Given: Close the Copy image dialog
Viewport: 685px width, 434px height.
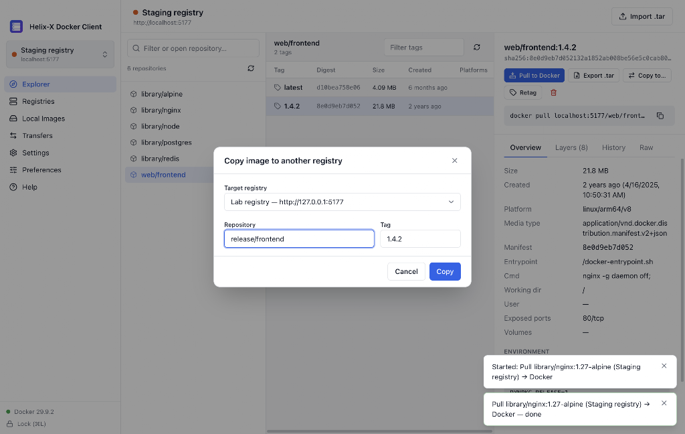Looking at the screenshot, I should (x=454, y=161).
